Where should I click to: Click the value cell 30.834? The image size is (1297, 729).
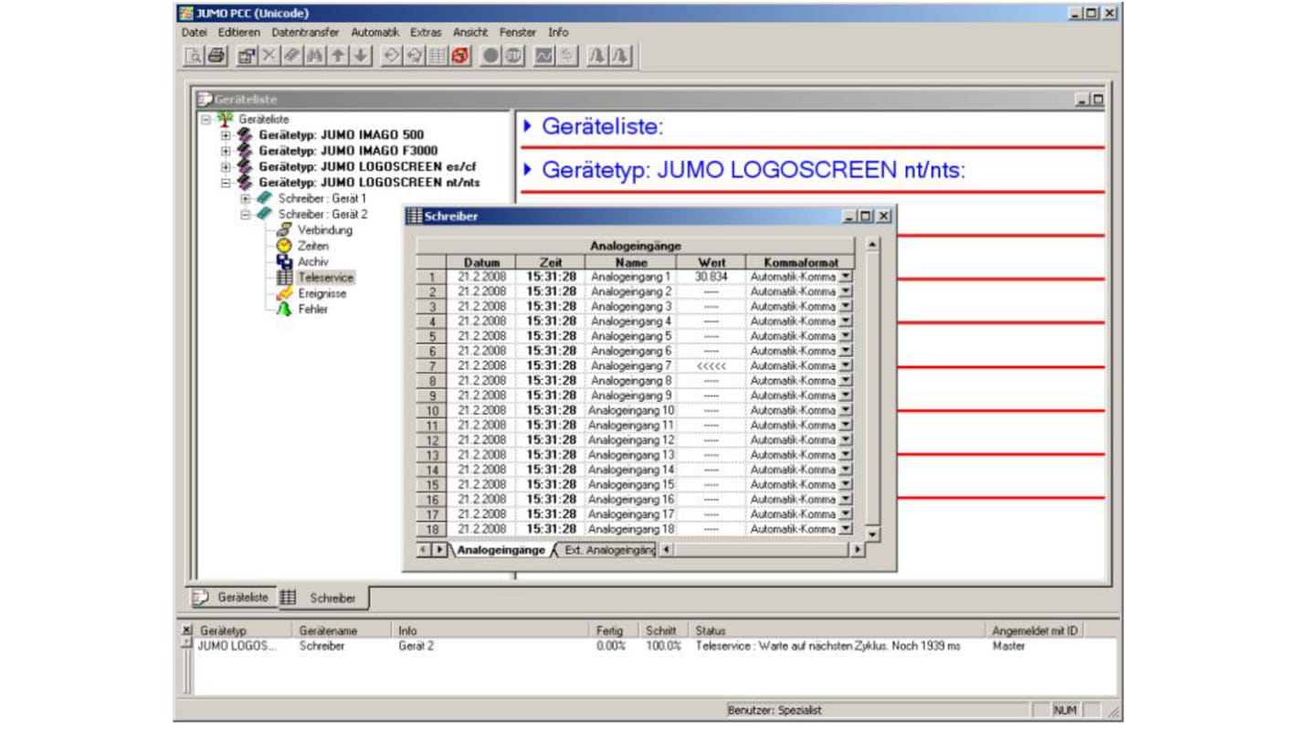712,276
